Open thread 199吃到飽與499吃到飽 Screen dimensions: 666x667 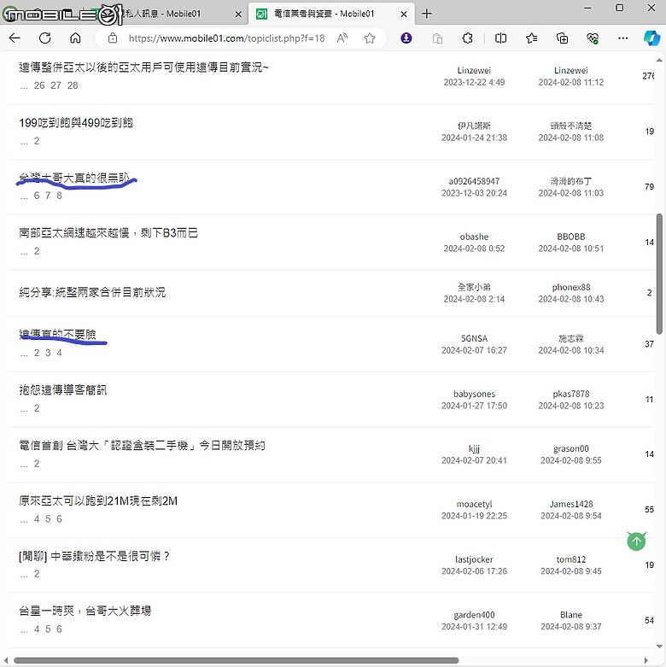click(76, 122)
